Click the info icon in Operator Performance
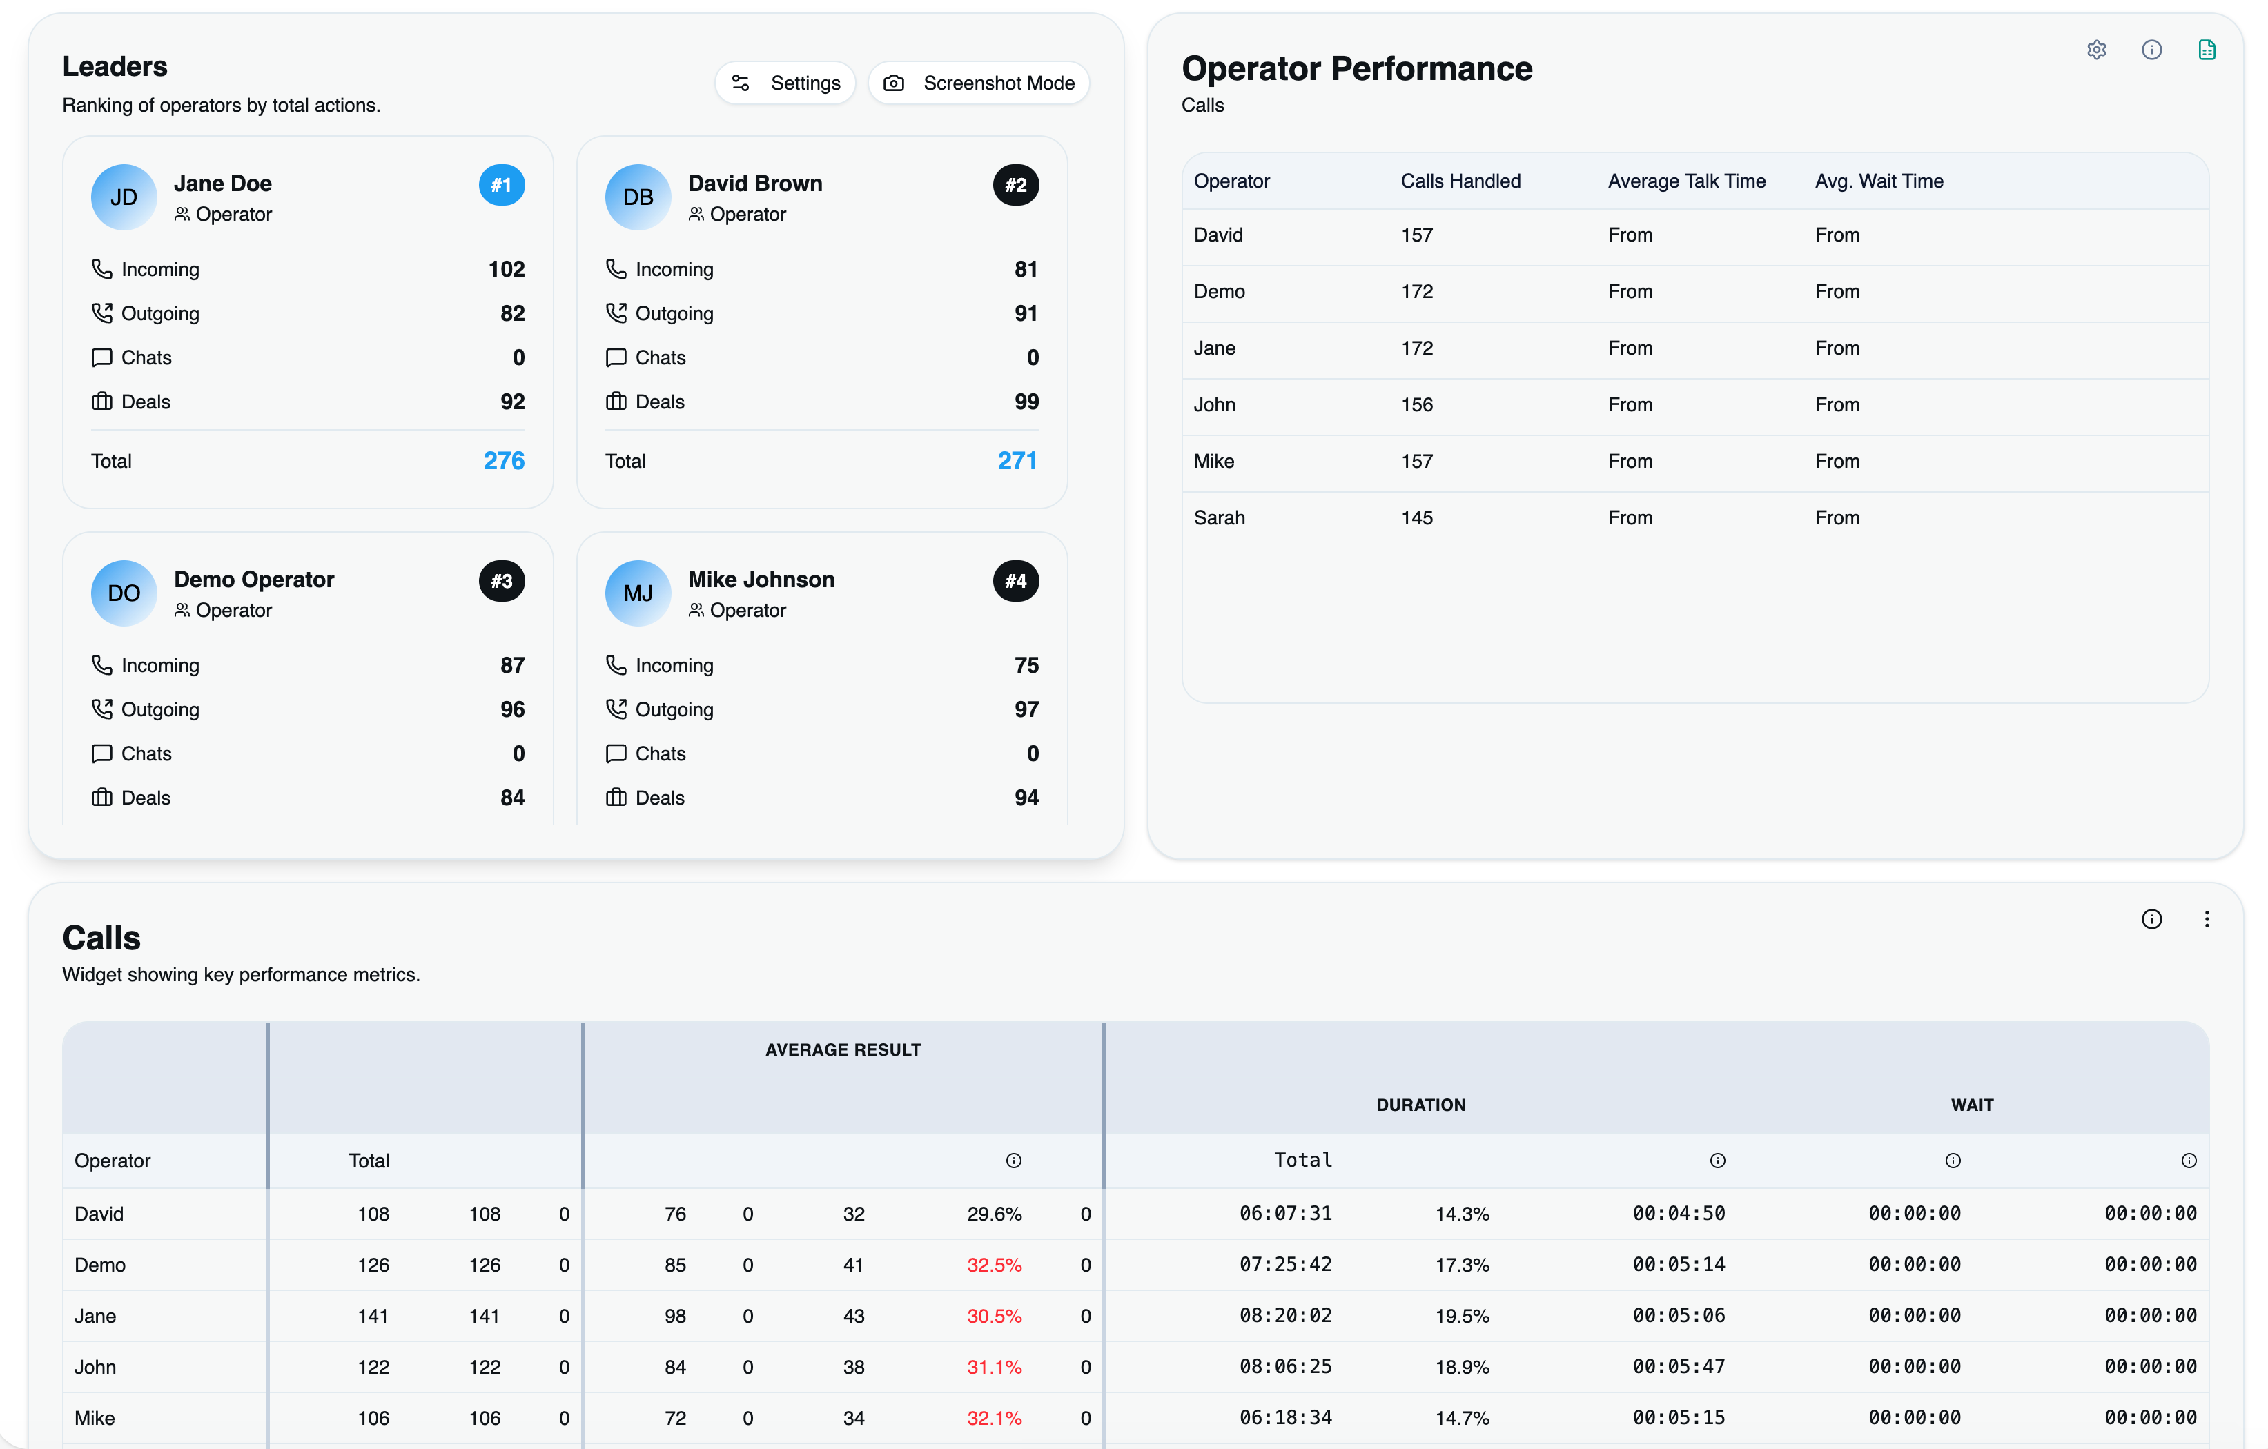Viewport: 2268px width, 1449px height. (2151, 50)
